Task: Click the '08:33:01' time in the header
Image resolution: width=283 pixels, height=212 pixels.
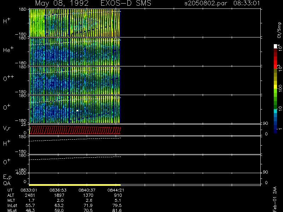Action: (247, 3)
